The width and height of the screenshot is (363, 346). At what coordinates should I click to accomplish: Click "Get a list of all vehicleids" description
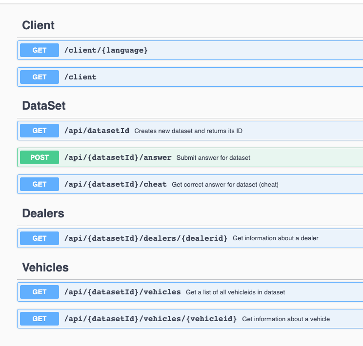[235, 292]
